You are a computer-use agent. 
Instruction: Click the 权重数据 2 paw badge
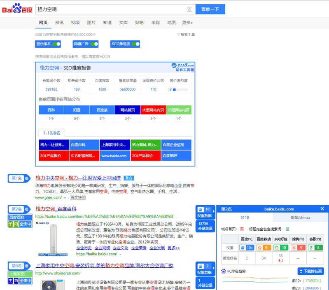205,269
